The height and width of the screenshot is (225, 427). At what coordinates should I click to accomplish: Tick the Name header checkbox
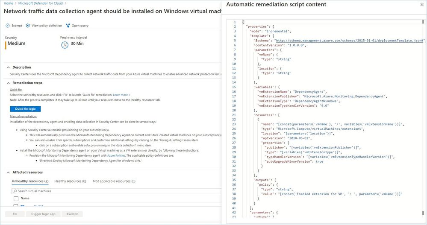(x=16, y=199)
